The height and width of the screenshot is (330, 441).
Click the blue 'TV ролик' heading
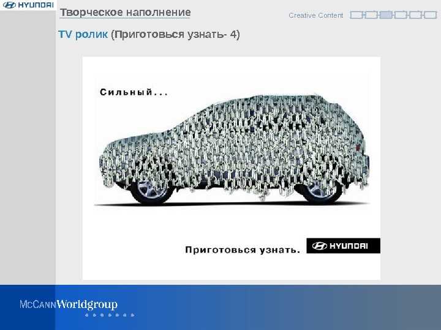pyautogui.click(x=83, y=34)
